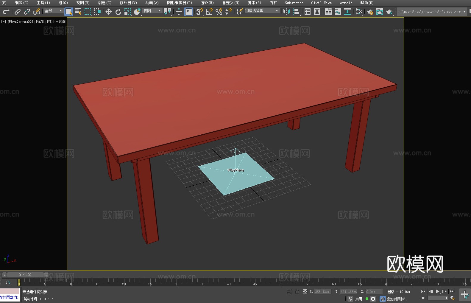This screenshot has height=303, width=471.
Task: Click Isolate Selection toggle icon
Action: pyautogui.click(x=289, y=291)
